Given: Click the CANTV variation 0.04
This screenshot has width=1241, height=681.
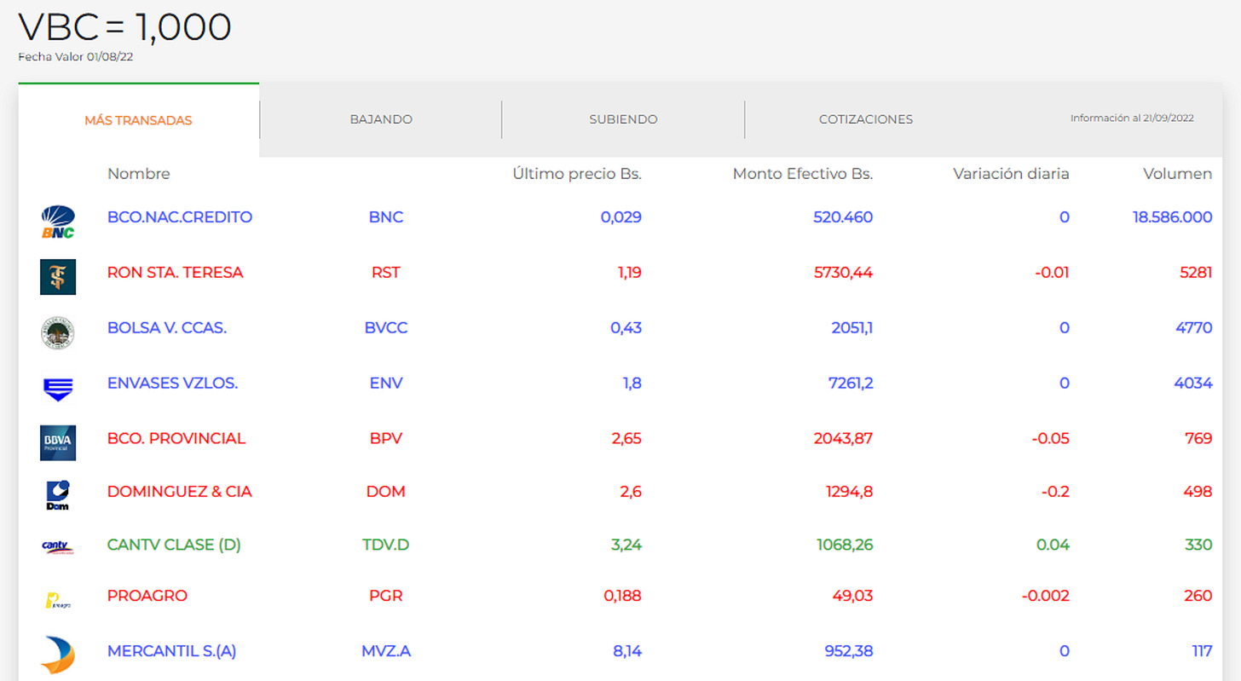Looking at the screenshot, I should pos(1053,545).
